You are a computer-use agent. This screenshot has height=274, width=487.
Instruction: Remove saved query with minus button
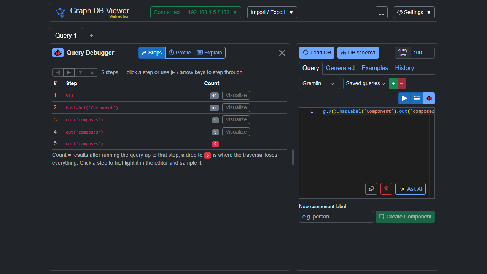click(x=402, y=83)
